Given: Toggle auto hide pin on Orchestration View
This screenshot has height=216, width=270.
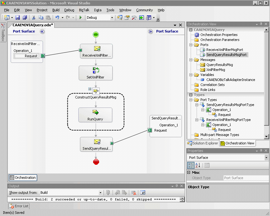Looking at the screenshot, I should 261,24.
